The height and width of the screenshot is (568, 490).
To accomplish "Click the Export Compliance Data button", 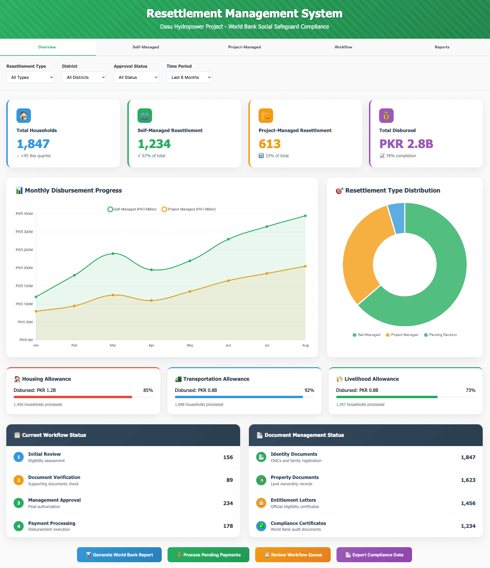I will click(x=374, y=555).
